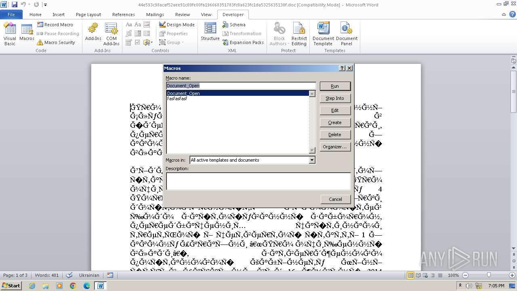
Task: Zoom in with the plus button
Action: (x=512, y=275)
